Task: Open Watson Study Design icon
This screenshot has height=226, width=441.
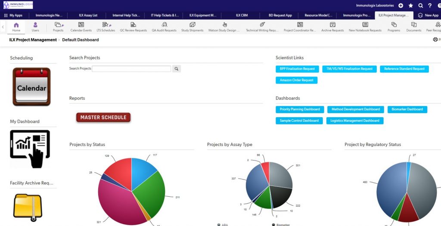Action: [x=224, y=27]
